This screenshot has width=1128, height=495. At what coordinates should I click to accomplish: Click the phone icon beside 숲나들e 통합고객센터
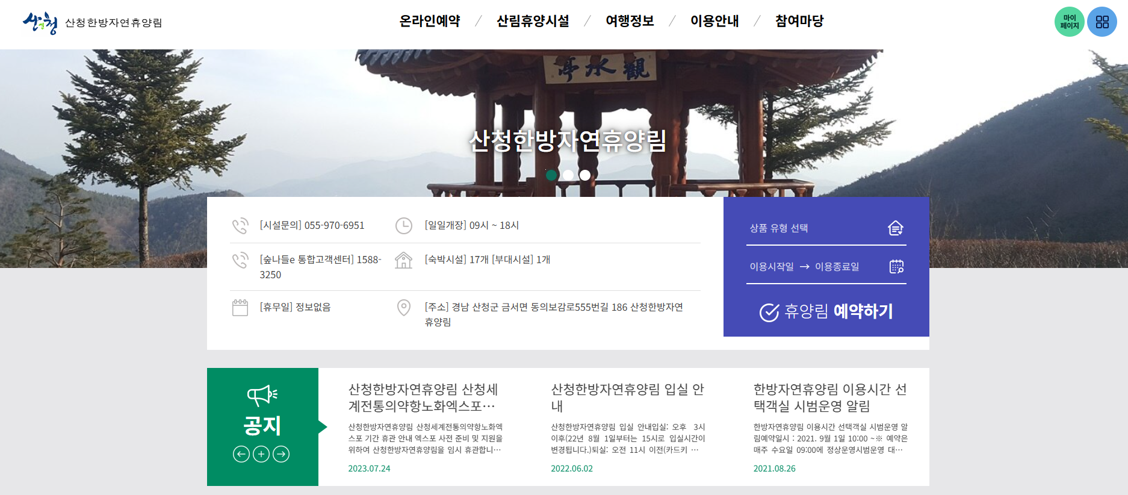(x=240, y=260)
